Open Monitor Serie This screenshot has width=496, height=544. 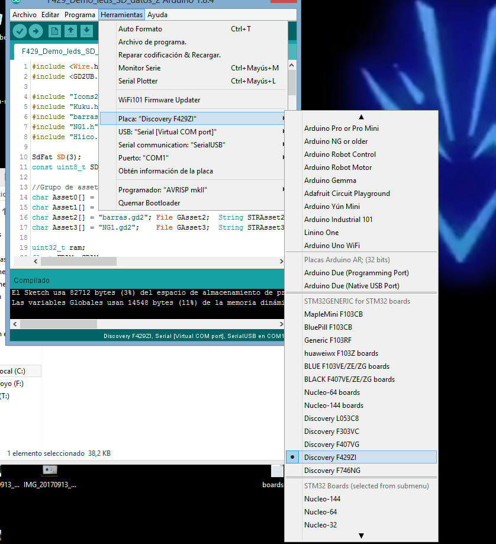tap(194, 68)
